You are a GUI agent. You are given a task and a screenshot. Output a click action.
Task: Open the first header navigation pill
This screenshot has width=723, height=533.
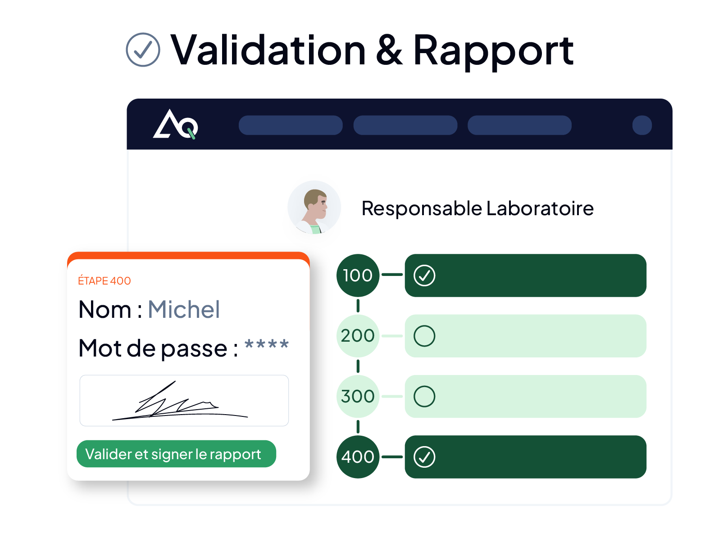tap(291, 125)
